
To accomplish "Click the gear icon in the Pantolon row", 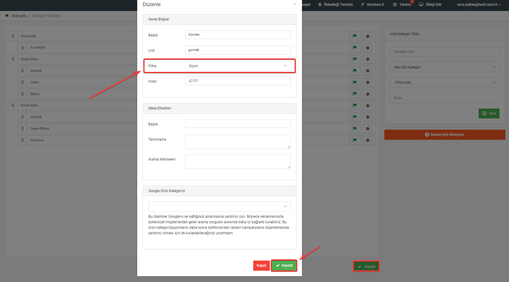I will pos(368,140).
